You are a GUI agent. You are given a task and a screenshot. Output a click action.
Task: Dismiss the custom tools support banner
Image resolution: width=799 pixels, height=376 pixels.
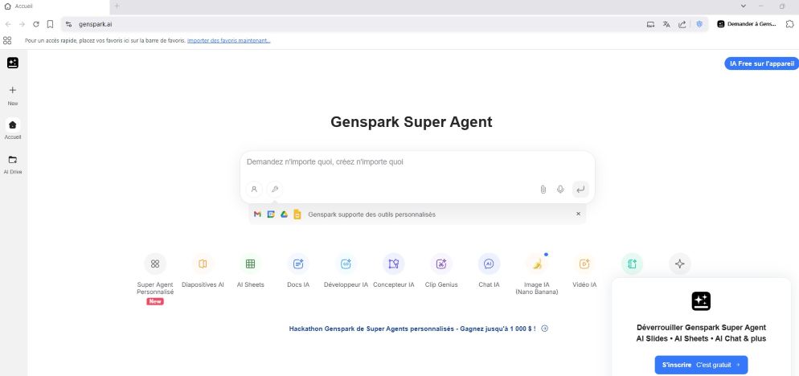[x=577, y=214]
